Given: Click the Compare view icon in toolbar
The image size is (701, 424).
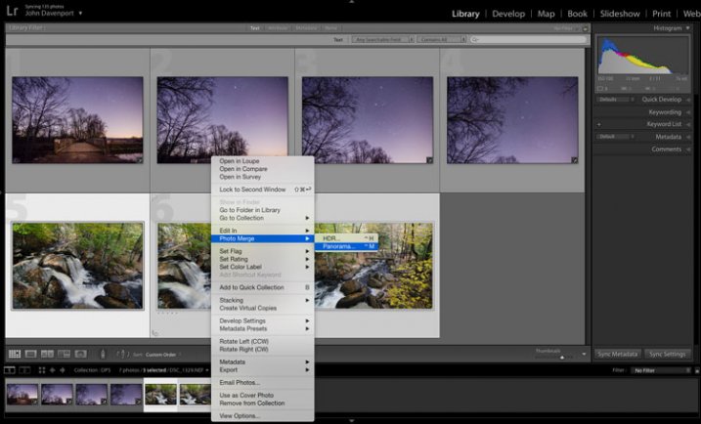Looking at the screenshot, I should pos(47,353).
